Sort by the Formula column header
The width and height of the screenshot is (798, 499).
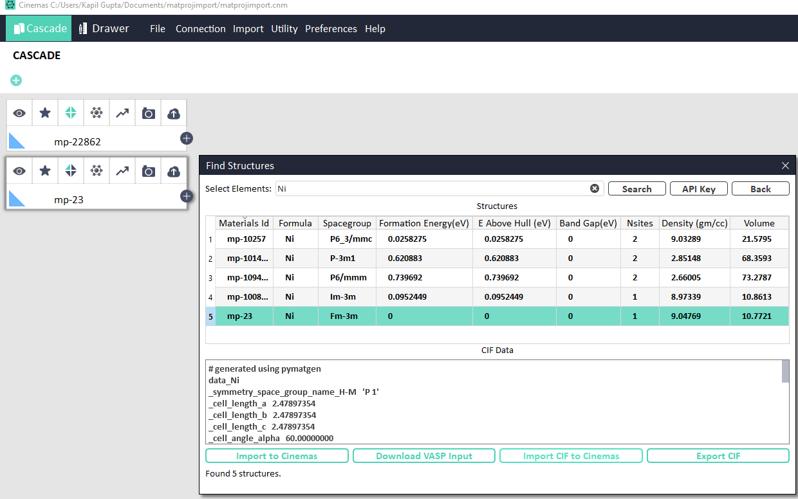(x=295, y=223)
